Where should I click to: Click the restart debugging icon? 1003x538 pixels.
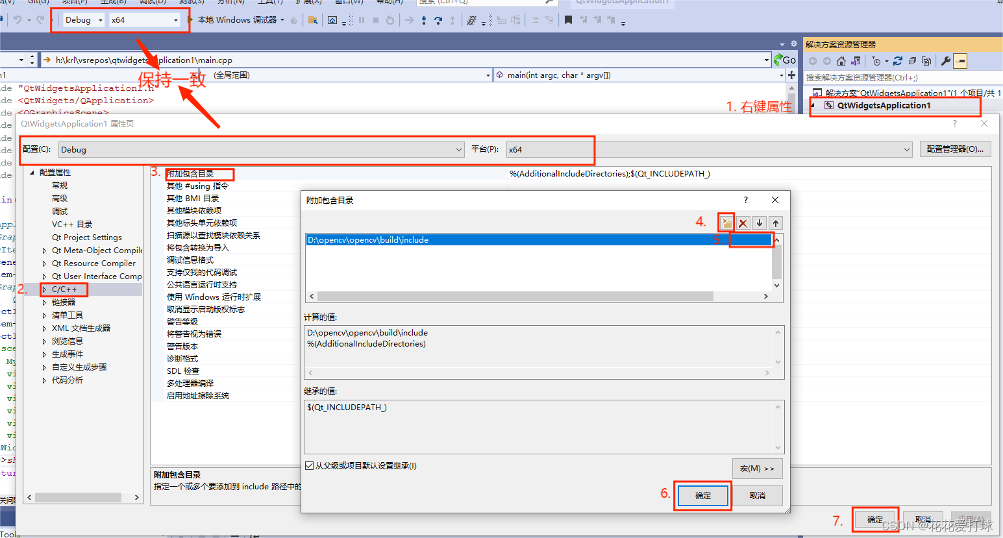coord(390,20)
